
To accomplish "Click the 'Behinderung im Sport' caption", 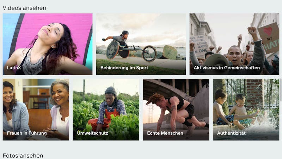I will (124, 68).
